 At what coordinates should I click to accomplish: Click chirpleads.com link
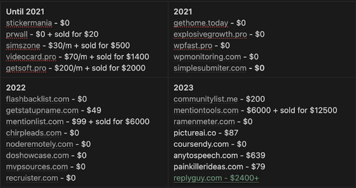[x=34, y=133]
